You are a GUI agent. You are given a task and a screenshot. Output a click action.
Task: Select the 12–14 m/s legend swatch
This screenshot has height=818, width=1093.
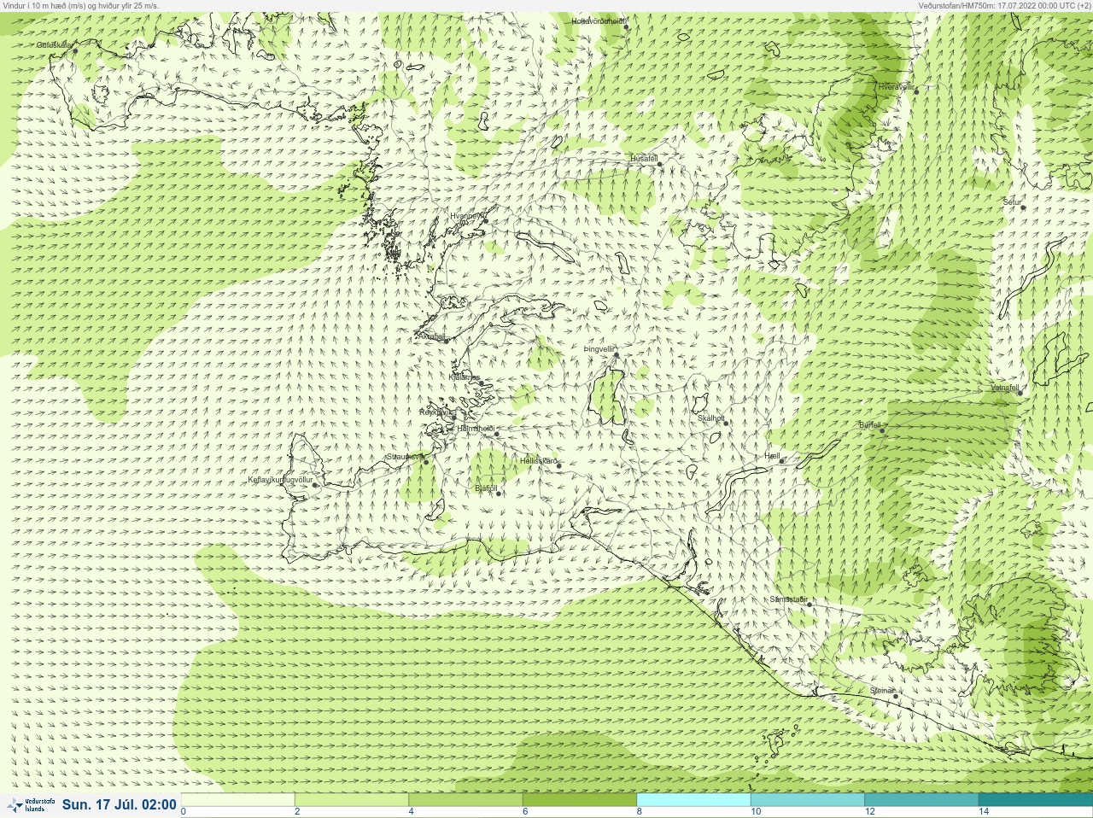[x=921, y=800]
